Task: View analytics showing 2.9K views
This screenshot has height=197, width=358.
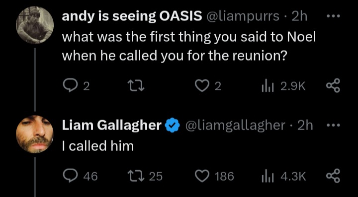Action: pos(283,86)
